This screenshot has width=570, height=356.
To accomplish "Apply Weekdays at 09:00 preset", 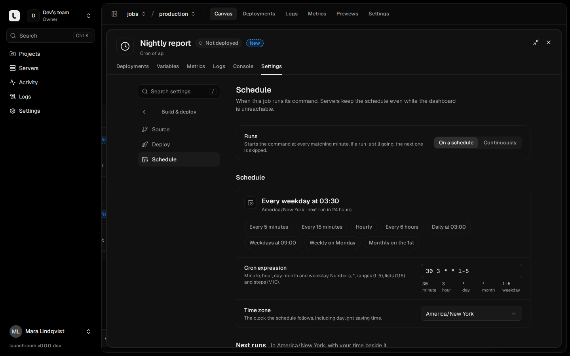I will point(273,243).
